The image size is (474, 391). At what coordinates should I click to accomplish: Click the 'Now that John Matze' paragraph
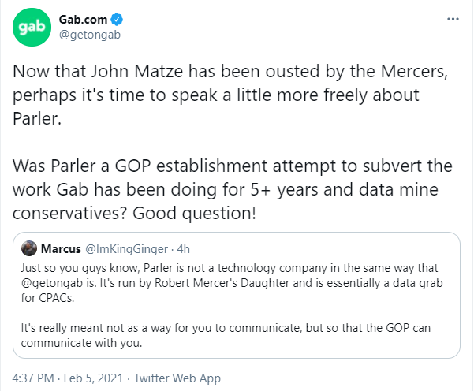click(230, 95)
